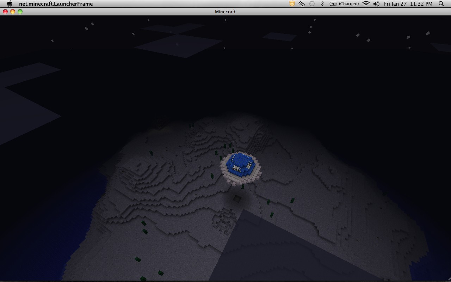Open the Apple menu

coord(9,4)
